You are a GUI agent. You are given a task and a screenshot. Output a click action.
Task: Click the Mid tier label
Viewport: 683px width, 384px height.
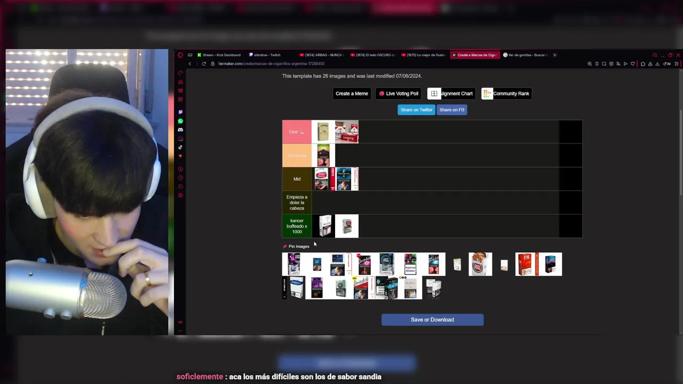(297, 179)
